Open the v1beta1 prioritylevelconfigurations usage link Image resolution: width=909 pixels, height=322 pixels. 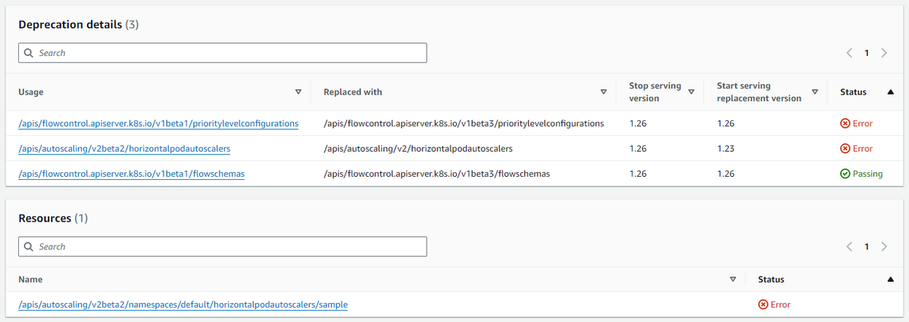[x=158, y=123]
